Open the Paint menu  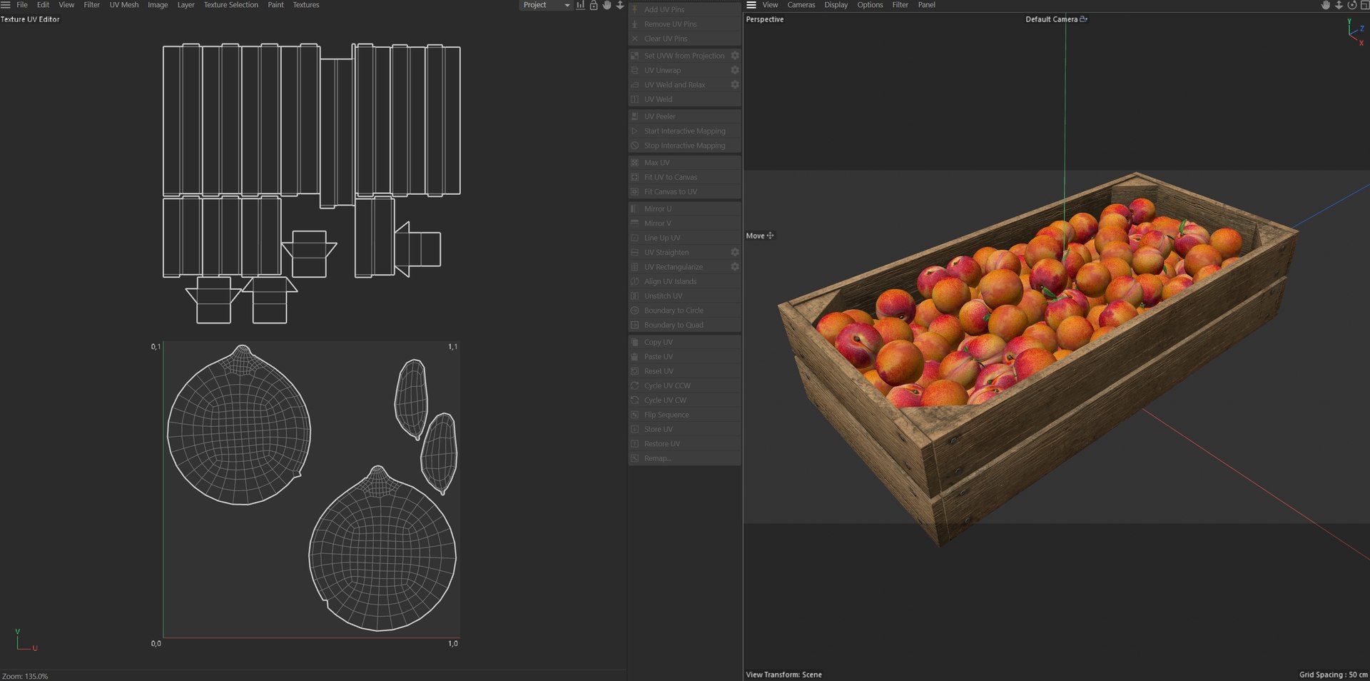275,5
